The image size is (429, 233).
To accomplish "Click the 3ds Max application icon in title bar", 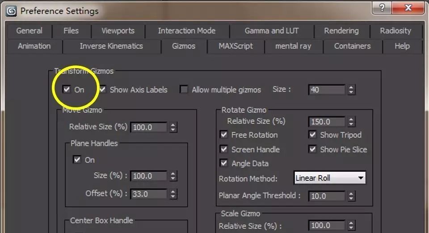I will point(12,11).
